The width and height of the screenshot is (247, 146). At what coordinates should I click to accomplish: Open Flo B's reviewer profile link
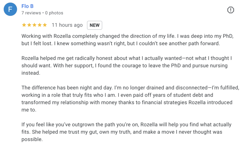[27, 6]
